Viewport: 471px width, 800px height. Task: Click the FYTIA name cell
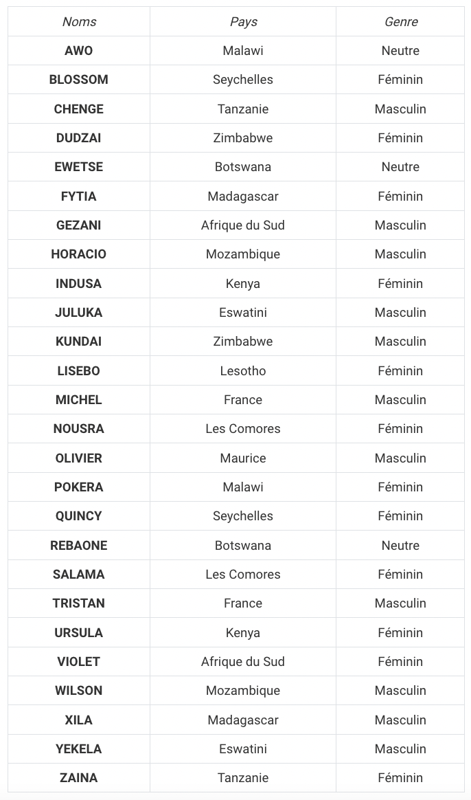[x=79, y=197]
